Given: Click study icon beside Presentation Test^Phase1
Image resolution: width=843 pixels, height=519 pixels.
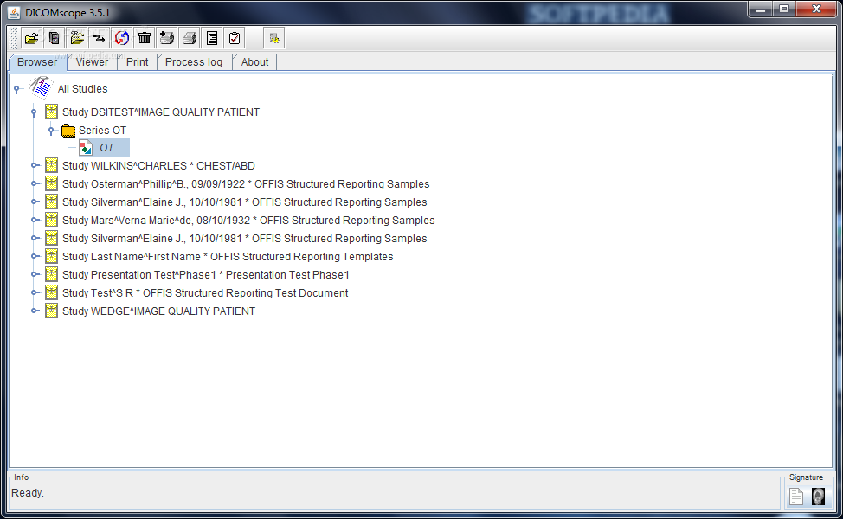Looking at the screenshot, I should (51, 274).
